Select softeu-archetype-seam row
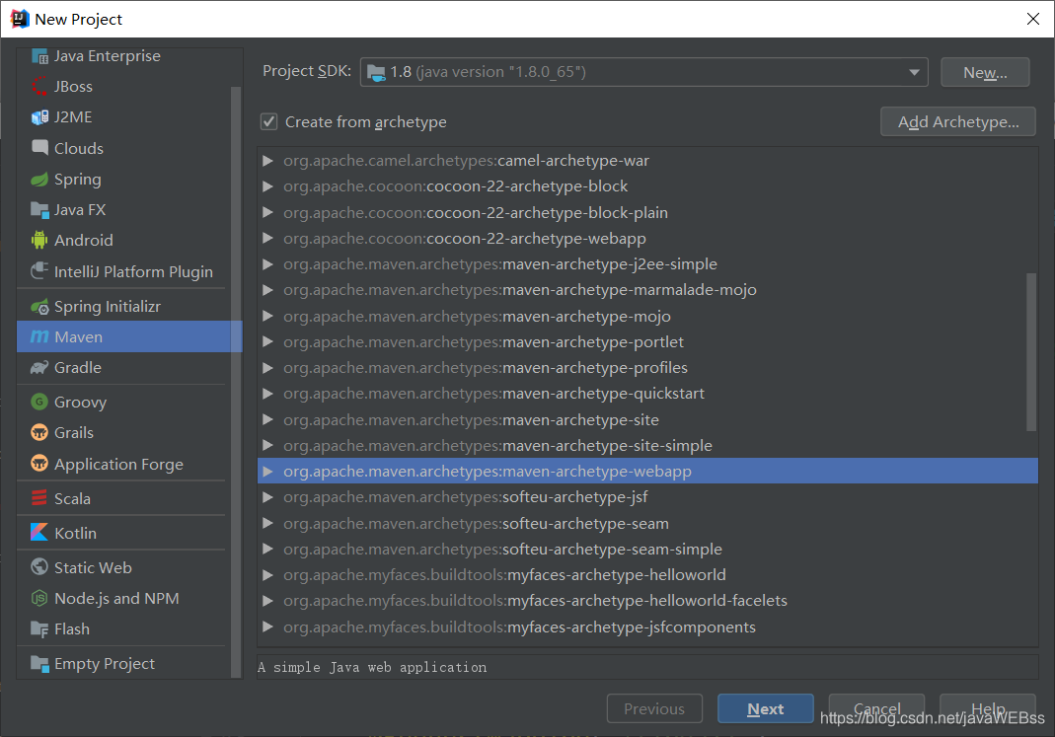The width and height of the screenshot is (1055, 737). coord(647,523)
